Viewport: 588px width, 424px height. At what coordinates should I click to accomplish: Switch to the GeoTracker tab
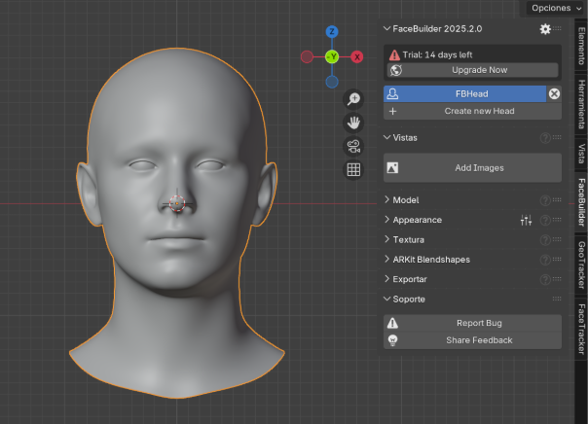pyautogui.click(x=581, y=265)
